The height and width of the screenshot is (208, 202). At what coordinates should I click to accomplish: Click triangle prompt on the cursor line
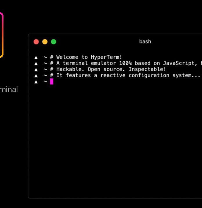(36, 82)
